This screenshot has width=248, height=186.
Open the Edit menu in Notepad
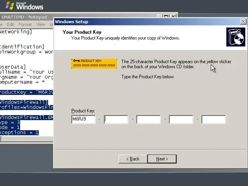(10, 24)
